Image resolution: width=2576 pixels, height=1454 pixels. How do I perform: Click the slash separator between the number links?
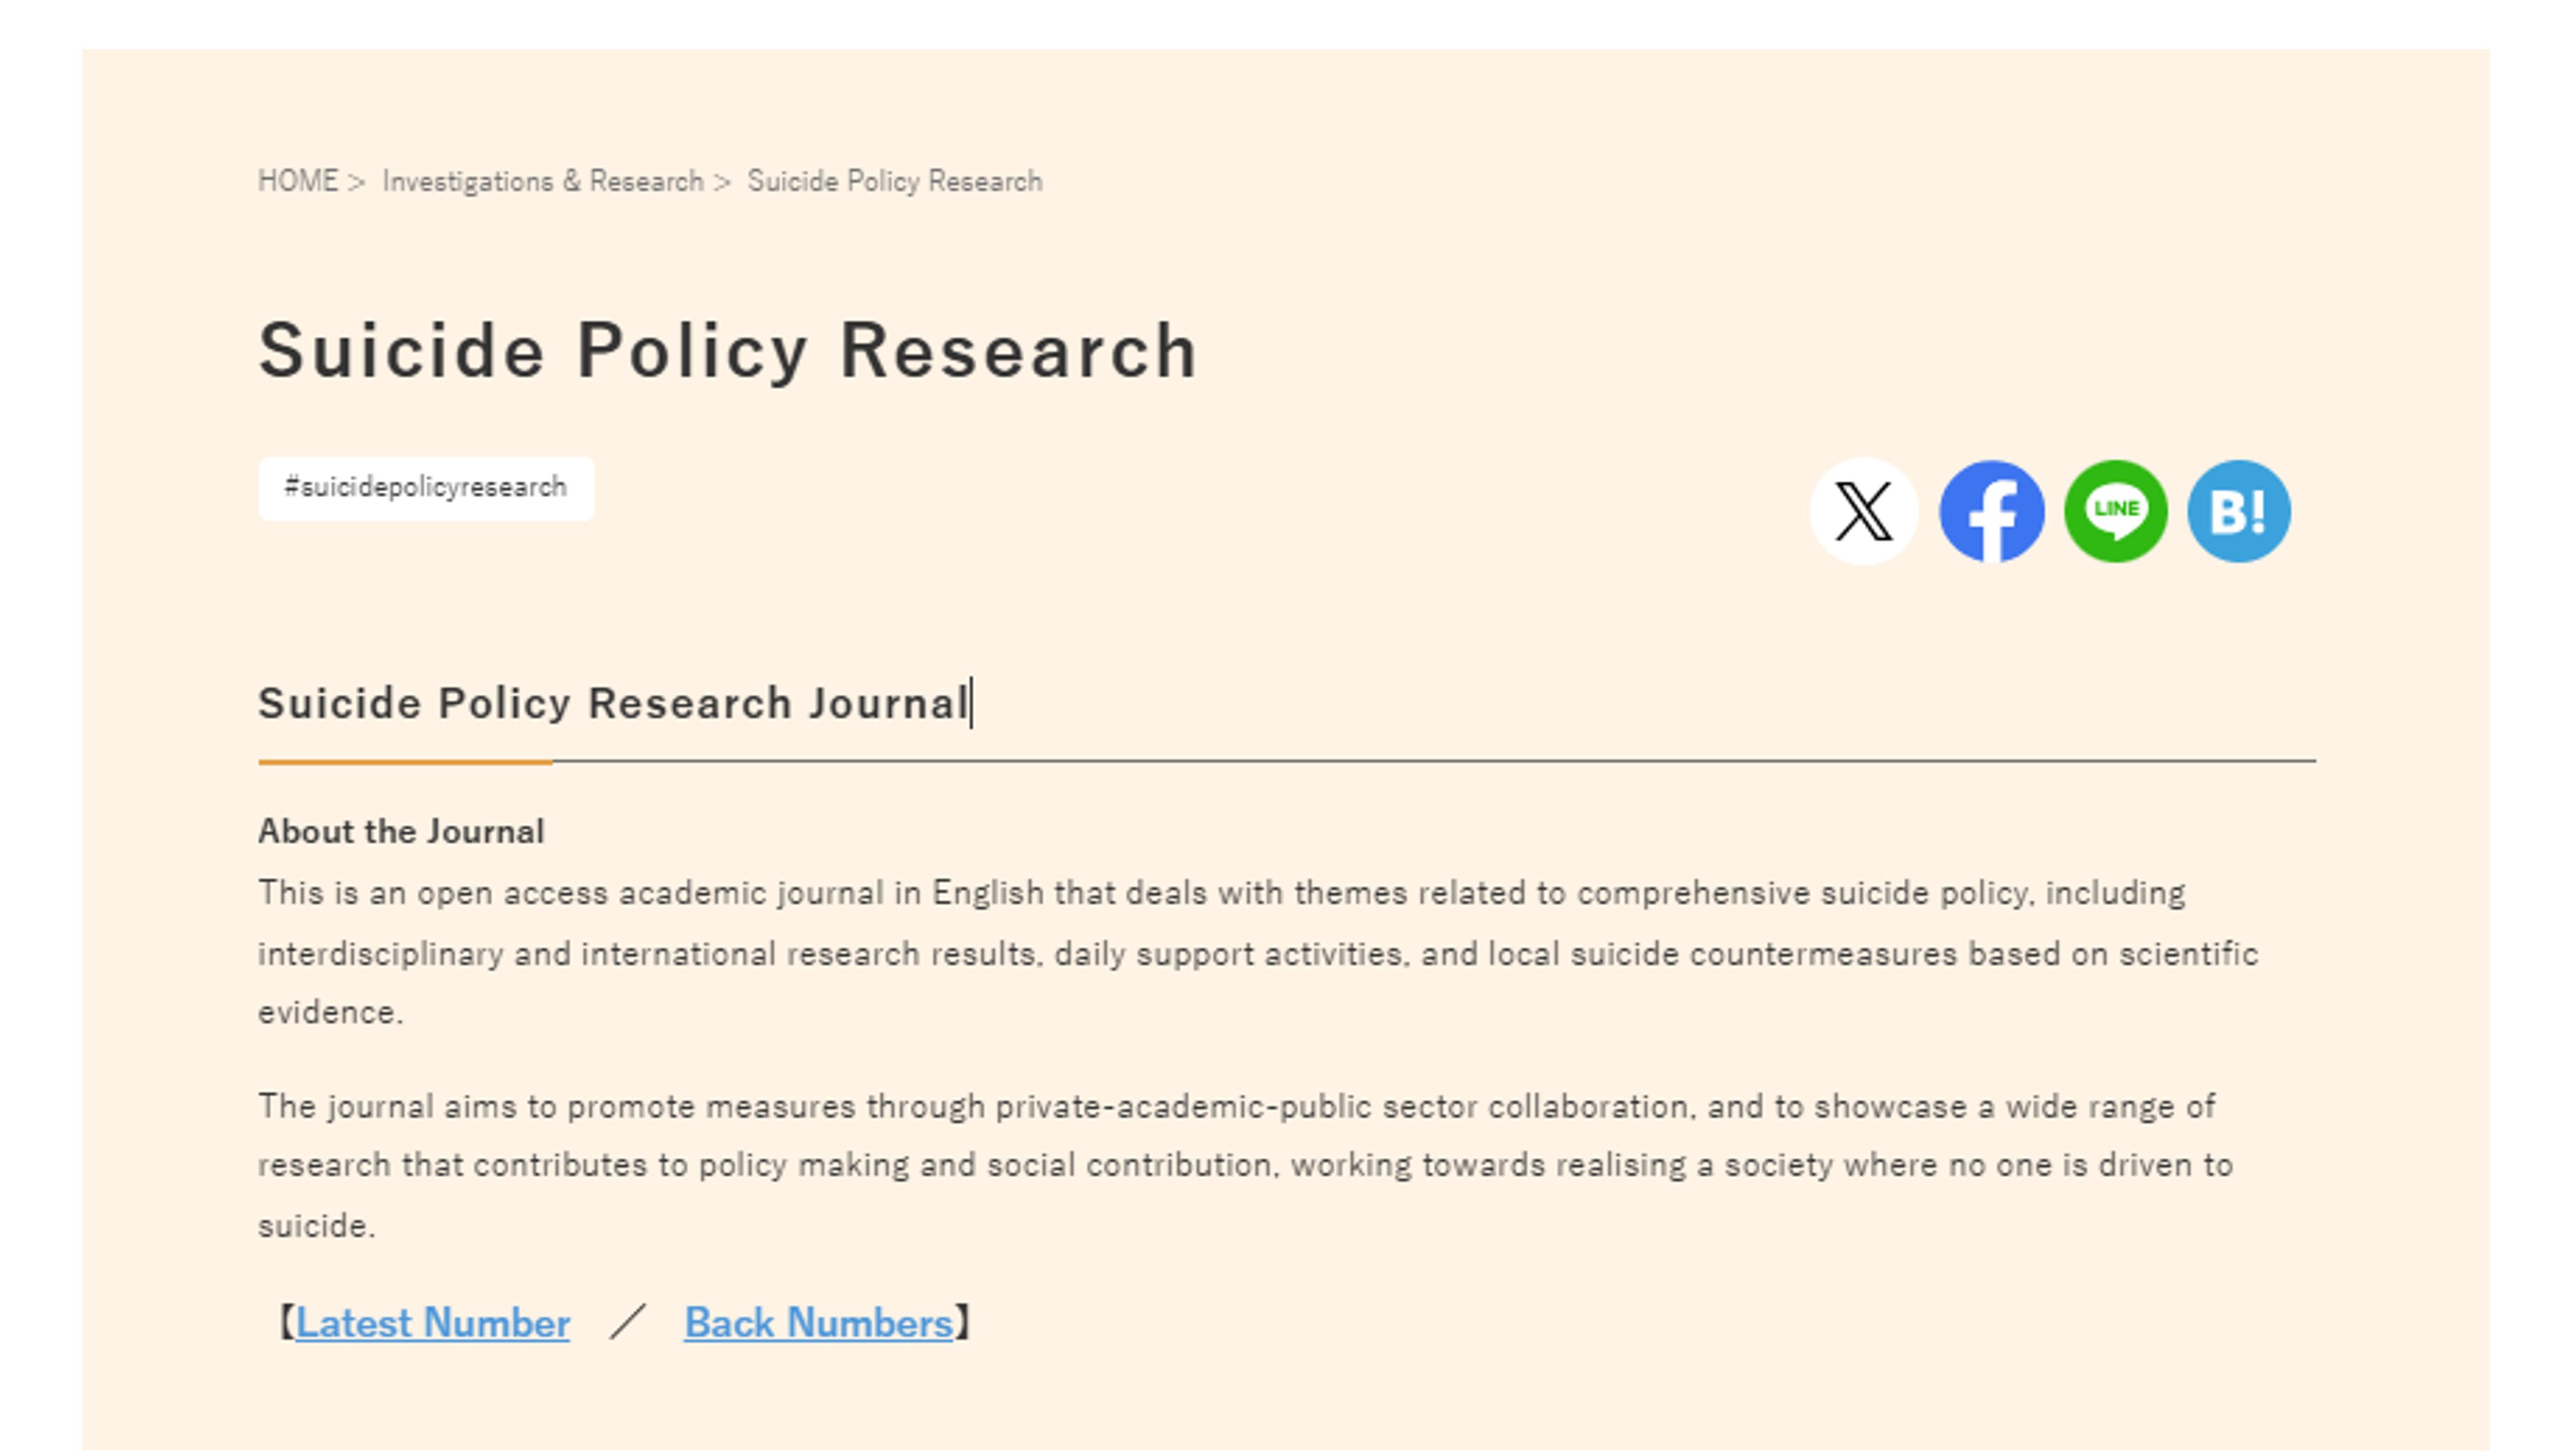coord(628,1323)
